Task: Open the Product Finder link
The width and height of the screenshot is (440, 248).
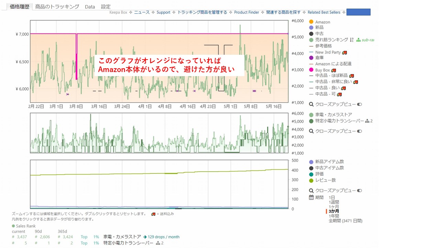Action: [246, 12]
